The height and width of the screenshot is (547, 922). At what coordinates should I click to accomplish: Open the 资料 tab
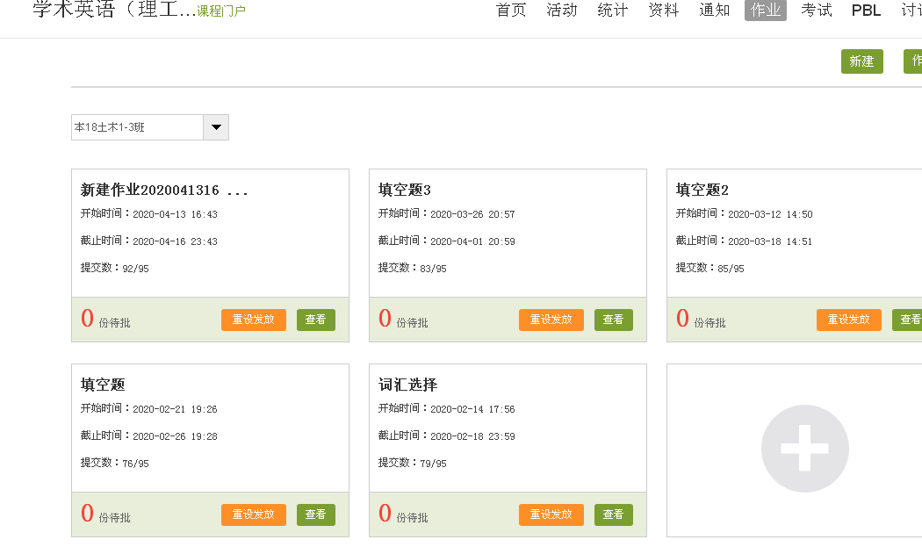(x=664, y=11)
